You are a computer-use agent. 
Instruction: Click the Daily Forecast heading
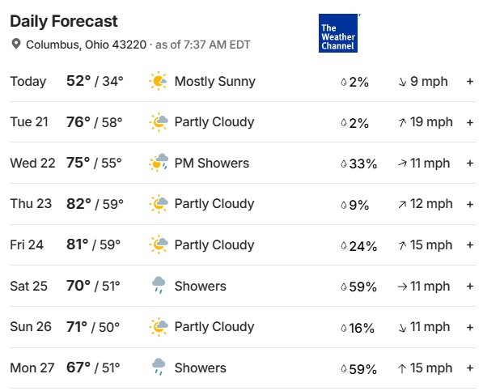pos(64,21)
